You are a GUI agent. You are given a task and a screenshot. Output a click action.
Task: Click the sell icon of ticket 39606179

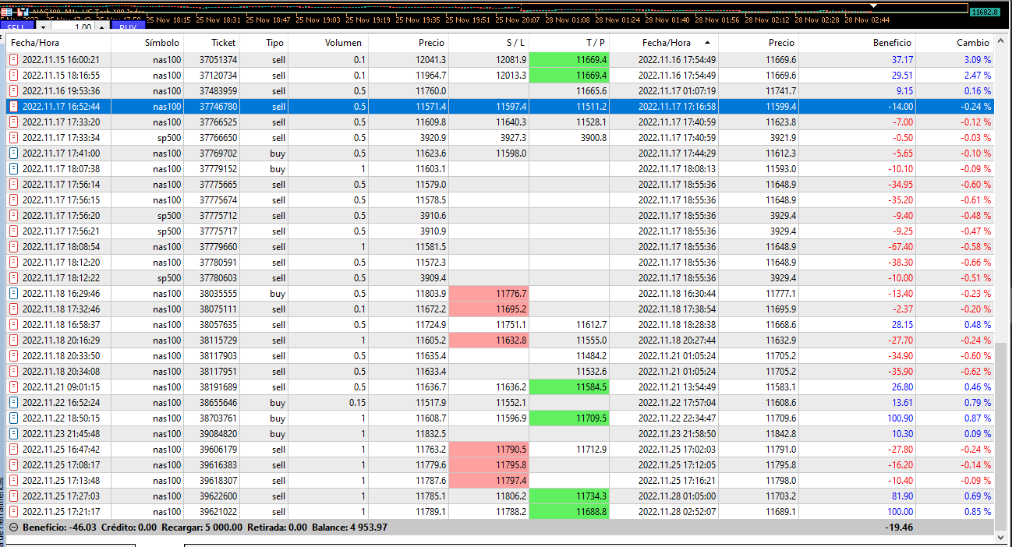click(x=13, y=449)
